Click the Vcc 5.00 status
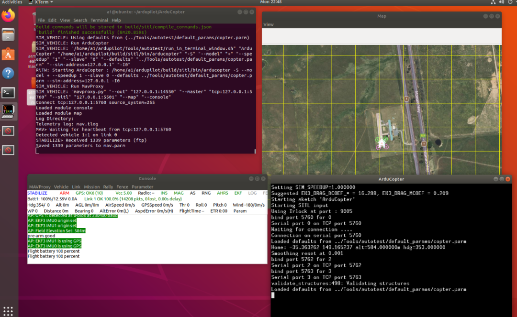Image resolution: width=517 pixels, height=317 pixels. tap(124, 193)
